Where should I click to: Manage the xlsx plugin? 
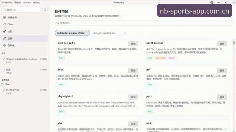tap(133, 124)
